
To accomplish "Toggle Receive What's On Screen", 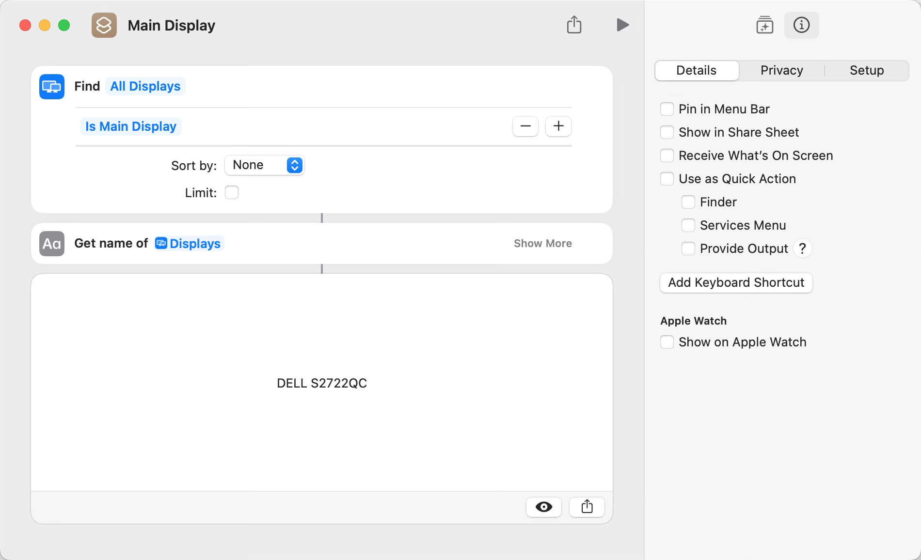I will 667,156.
